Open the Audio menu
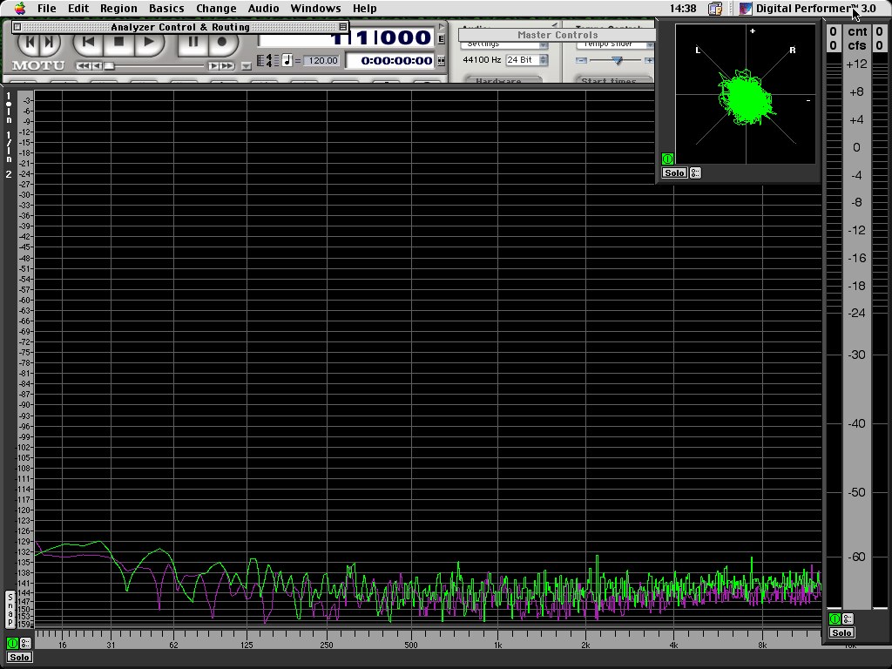The height and width of the screenshot is (669, 892). pyautogui.click(x=263, y=9)
